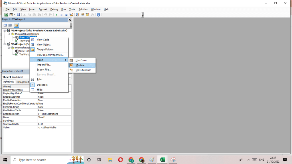Choose Print from the context menu

(x=49, y=79)
